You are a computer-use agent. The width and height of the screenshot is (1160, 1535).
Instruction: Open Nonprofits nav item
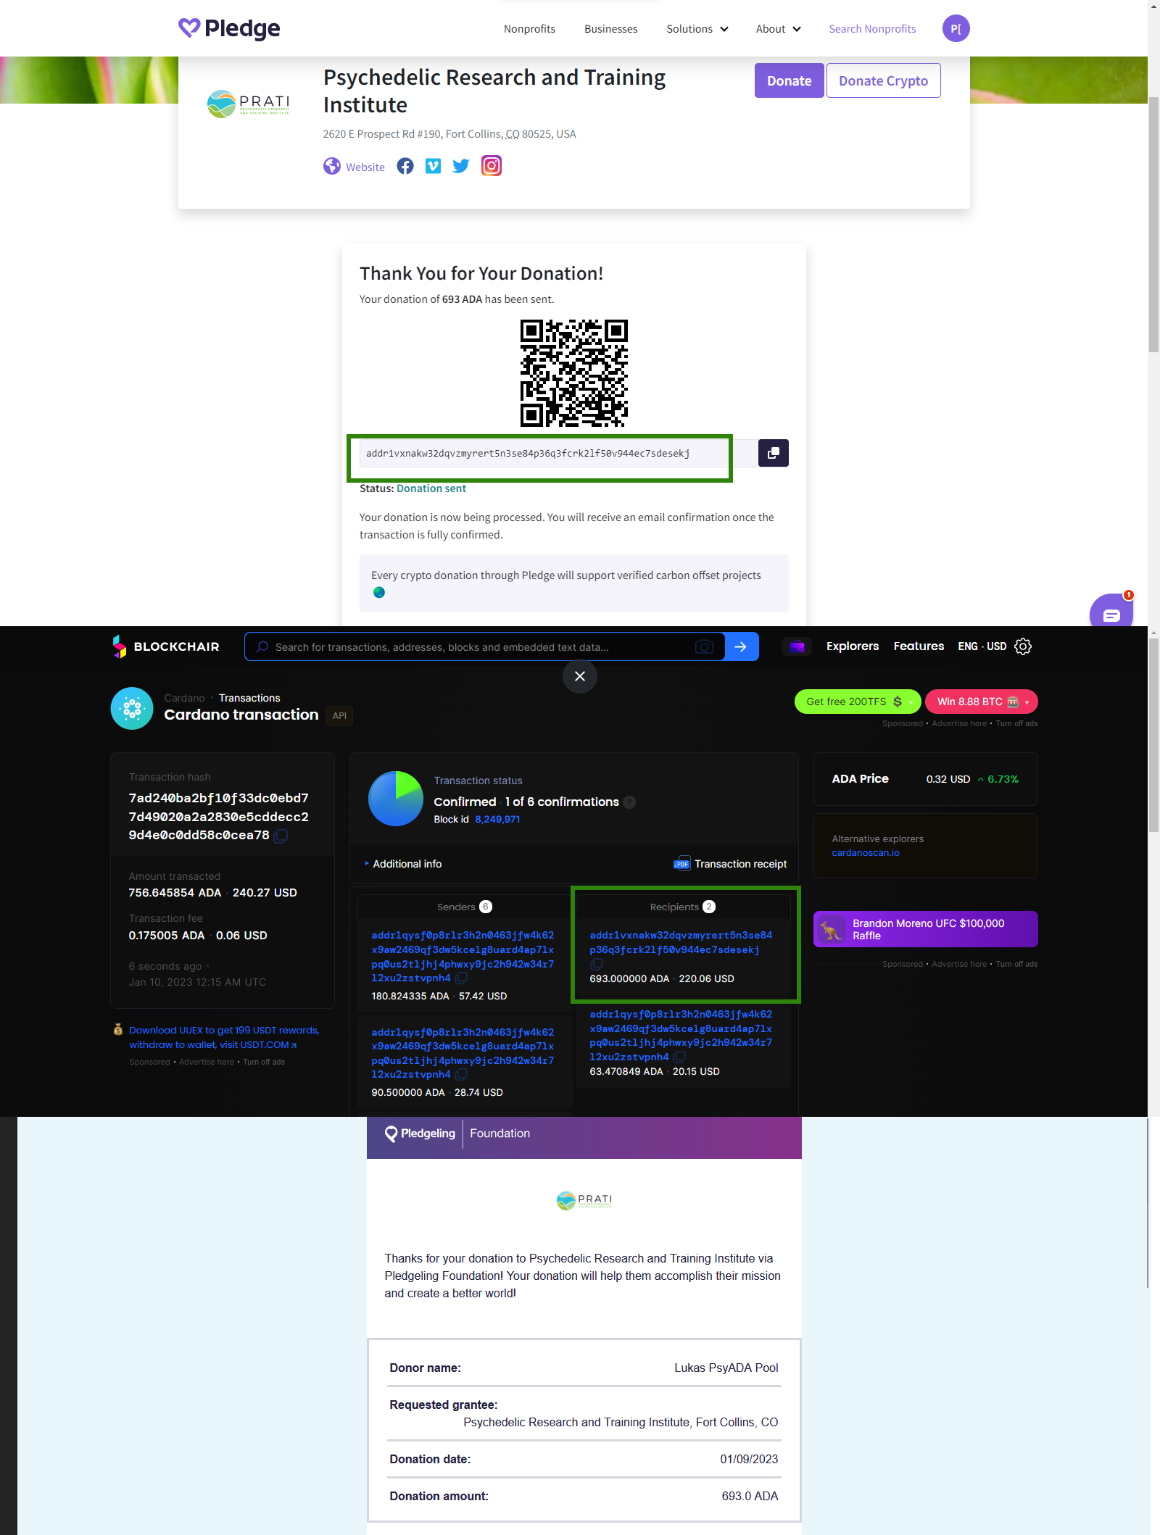click(529, 29)
